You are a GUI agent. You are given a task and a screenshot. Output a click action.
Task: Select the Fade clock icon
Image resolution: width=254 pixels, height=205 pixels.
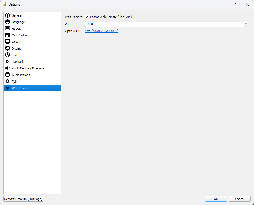7,55
